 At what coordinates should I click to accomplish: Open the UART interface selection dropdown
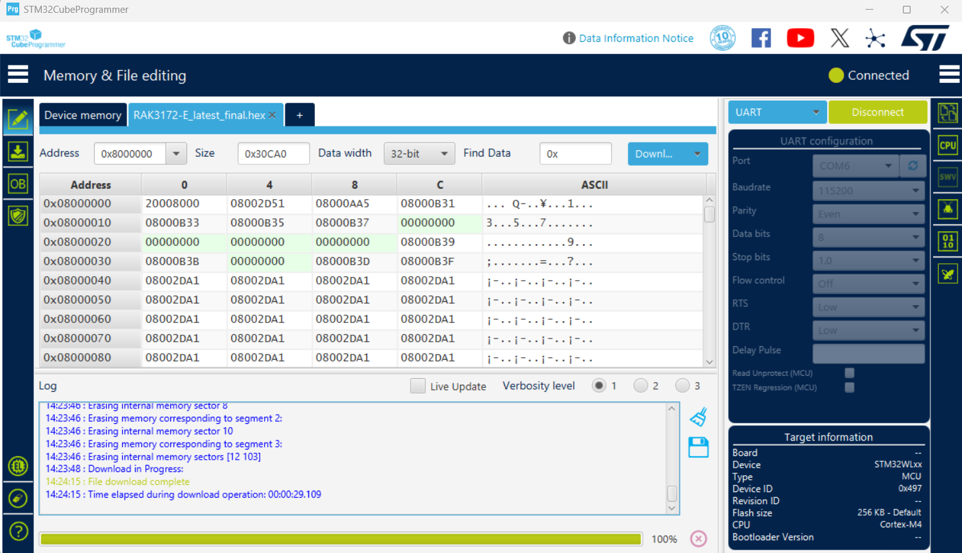pos(776,112)
